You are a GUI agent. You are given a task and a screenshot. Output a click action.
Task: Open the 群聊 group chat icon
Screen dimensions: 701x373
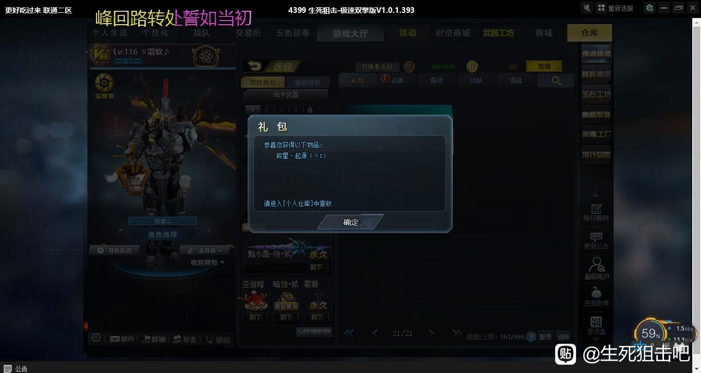(x=153, y=339)
